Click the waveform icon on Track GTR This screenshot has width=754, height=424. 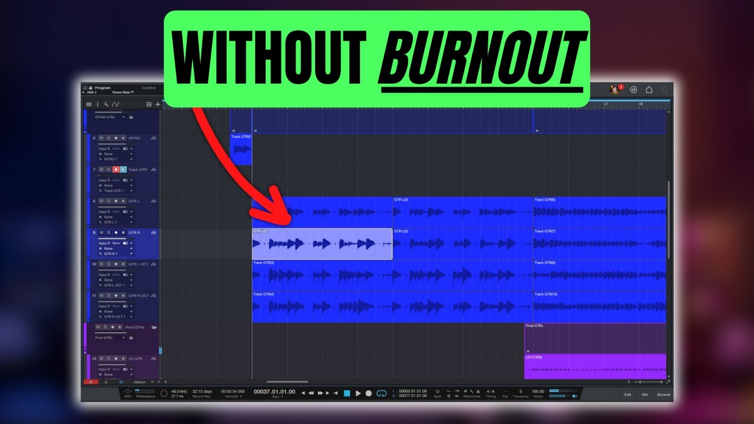pyautogui.click(x=154, y=170)
